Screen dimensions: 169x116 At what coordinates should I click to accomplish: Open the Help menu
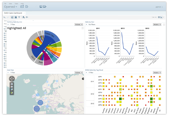click(x=22, y=4)
